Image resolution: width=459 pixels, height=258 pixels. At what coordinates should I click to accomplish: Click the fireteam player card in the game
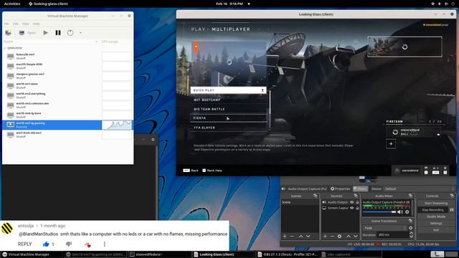(x=414, y=132)
